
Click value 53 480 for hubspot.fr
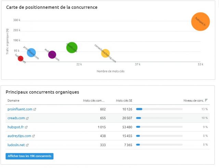[127, 127]
